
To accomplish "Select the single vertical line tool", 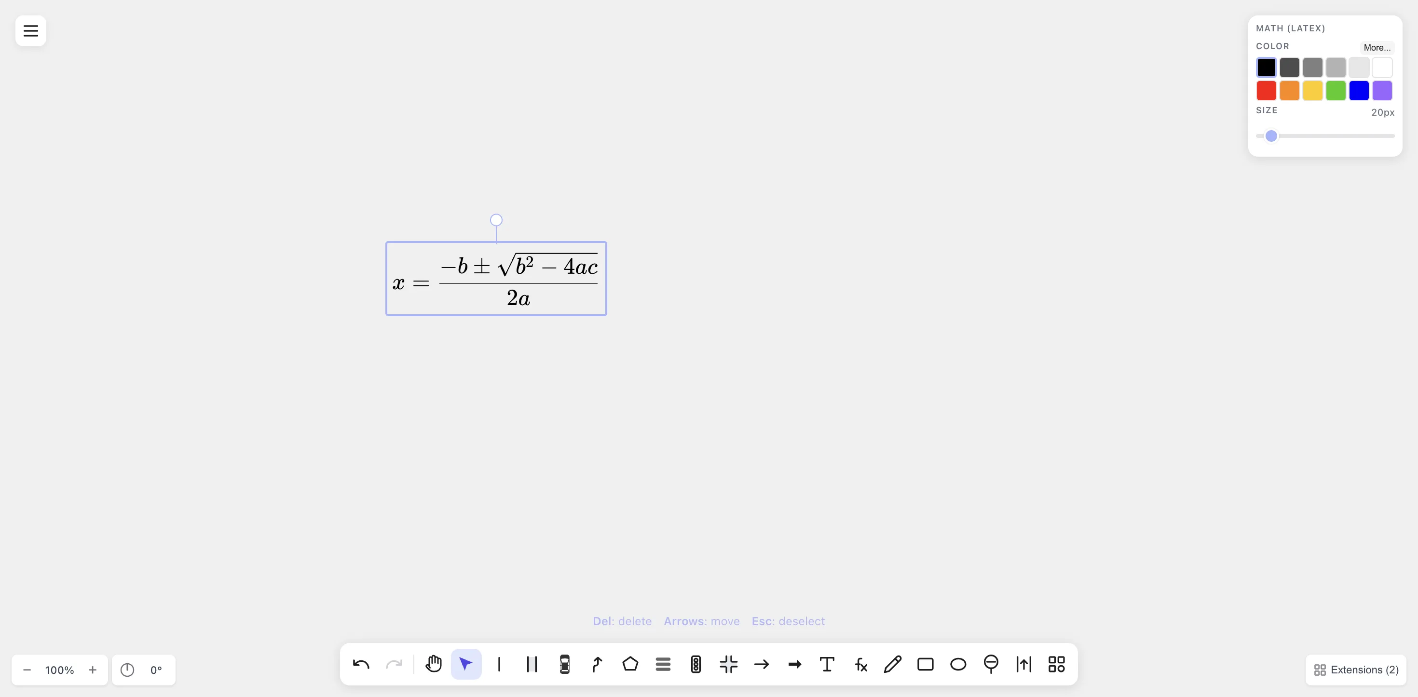I will click(x=499, y=665).
